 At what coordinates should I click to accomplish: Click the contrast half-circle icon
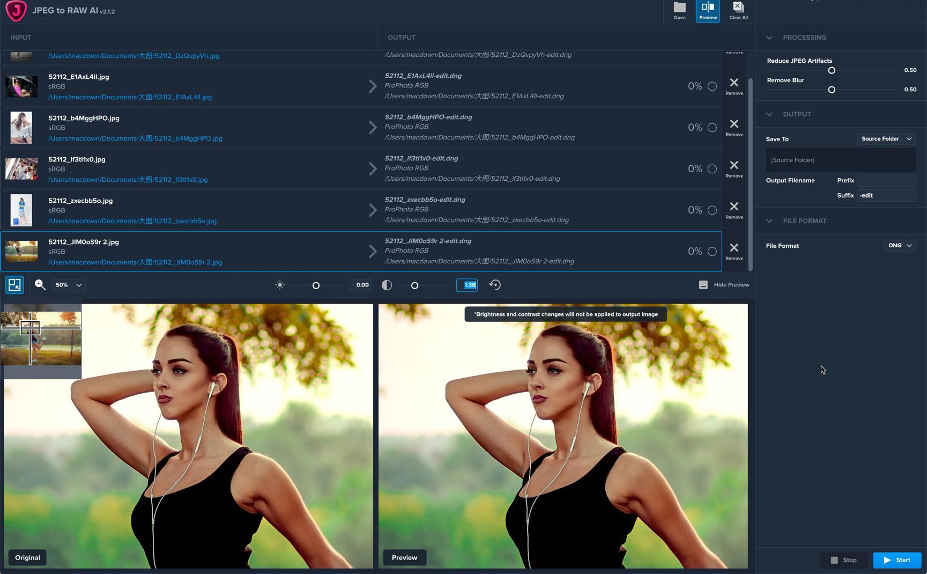tap(387, 285)
